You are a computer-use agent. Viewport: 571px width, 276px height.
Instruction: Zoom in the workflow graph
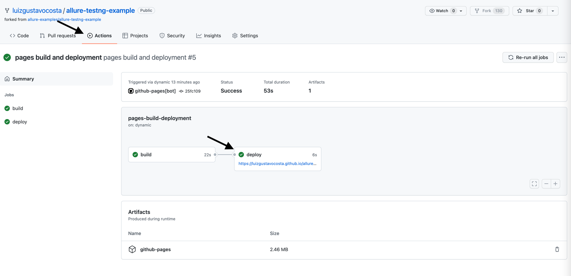(556, 184)
